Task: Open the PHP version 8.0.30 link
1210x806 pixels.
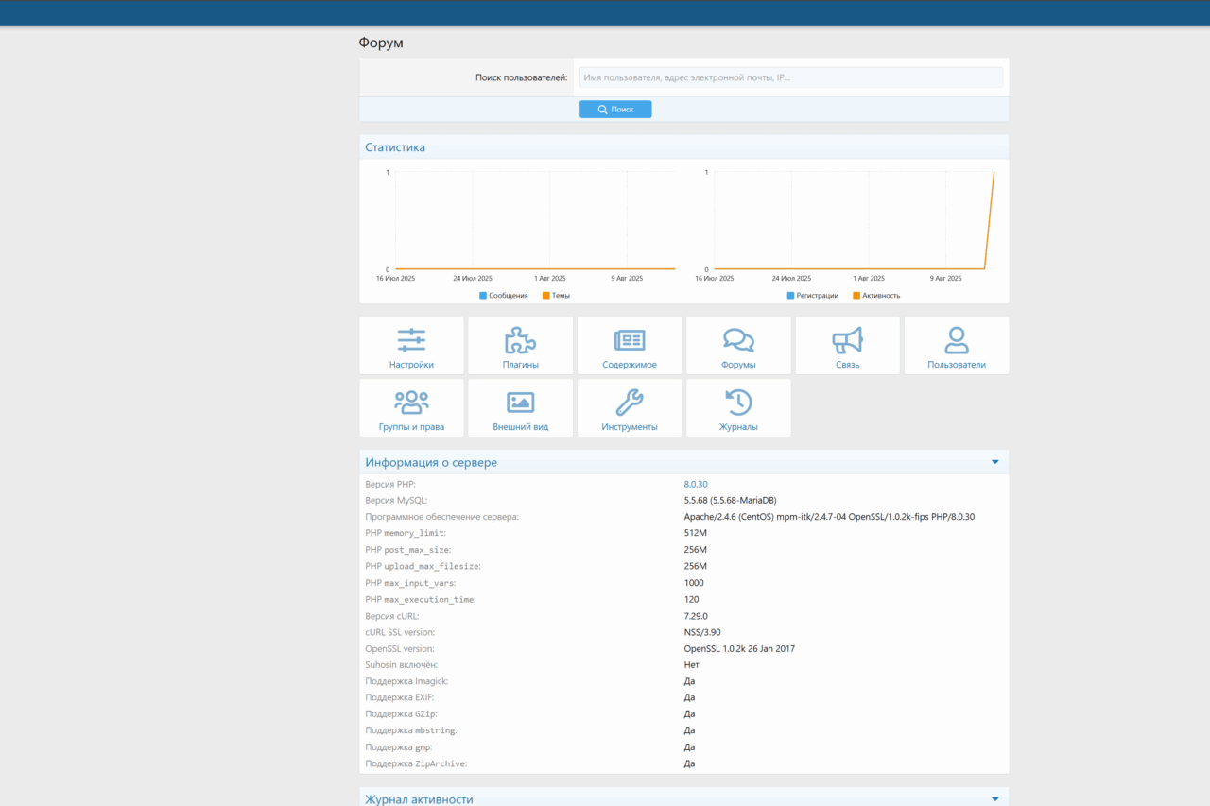Action: [696, 484]
